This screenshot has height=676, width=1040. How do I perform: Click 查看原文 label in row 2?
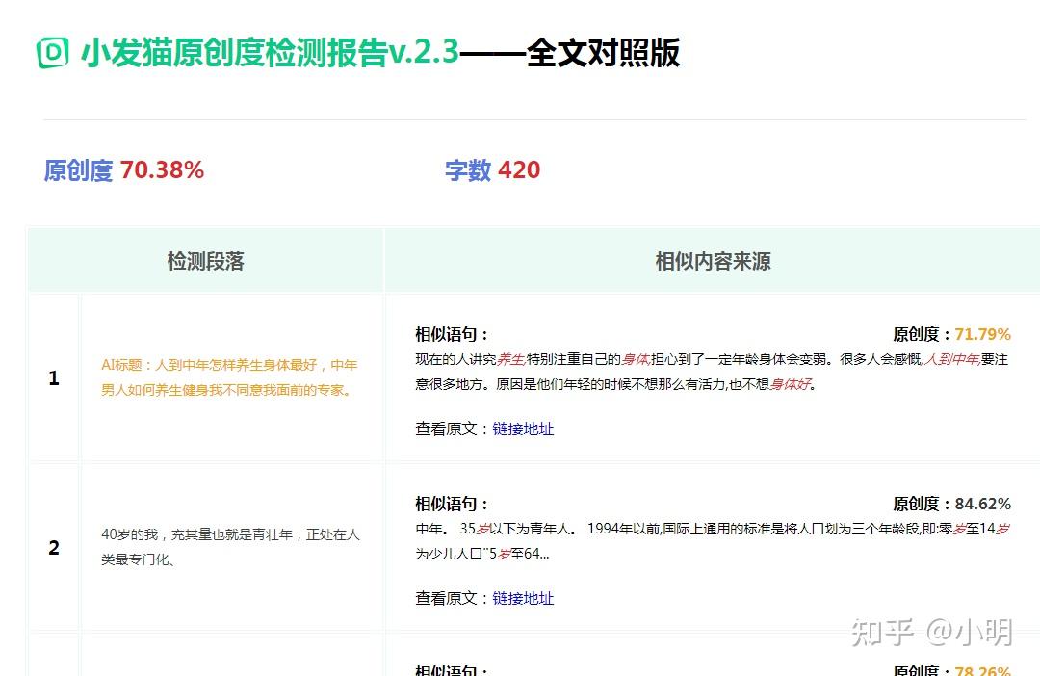click(453, 598)
